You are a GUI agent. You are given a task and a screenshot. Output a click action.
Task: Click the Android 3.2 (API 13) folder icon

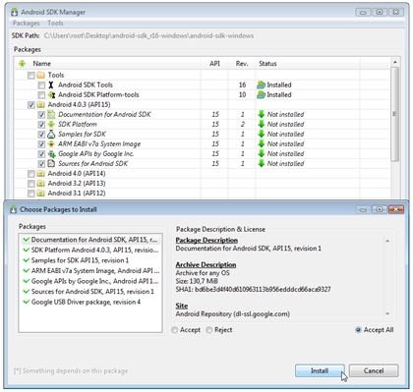(x=41, y=184)
